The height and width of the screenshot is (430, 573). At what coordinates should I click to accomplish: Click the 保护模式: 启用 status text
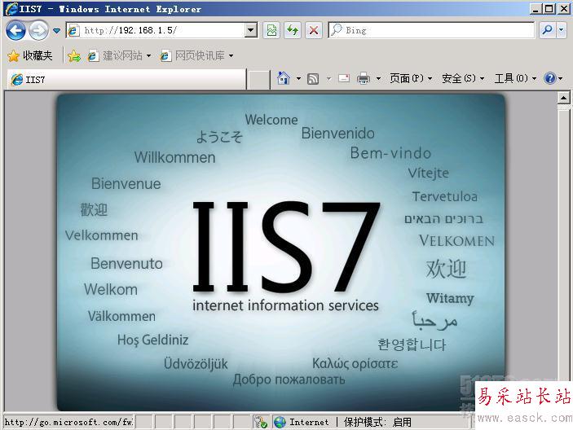click(x=377, y=423)
